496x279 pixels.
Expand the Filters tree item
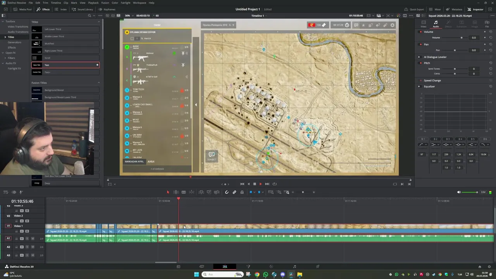point(5,58)
